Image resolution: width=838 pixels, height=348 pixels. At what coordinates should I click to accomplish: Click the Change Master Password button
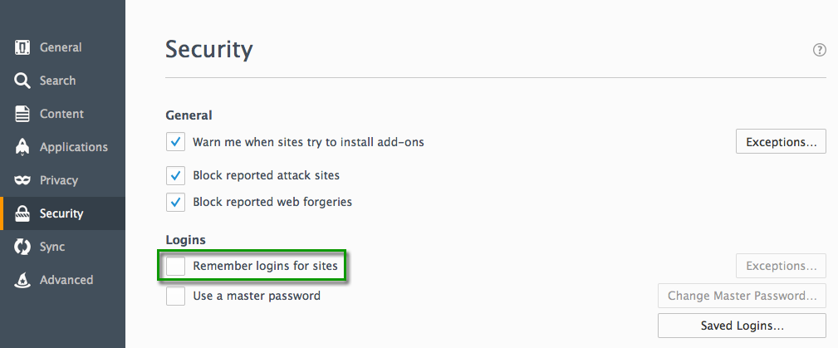click(742, 296)
